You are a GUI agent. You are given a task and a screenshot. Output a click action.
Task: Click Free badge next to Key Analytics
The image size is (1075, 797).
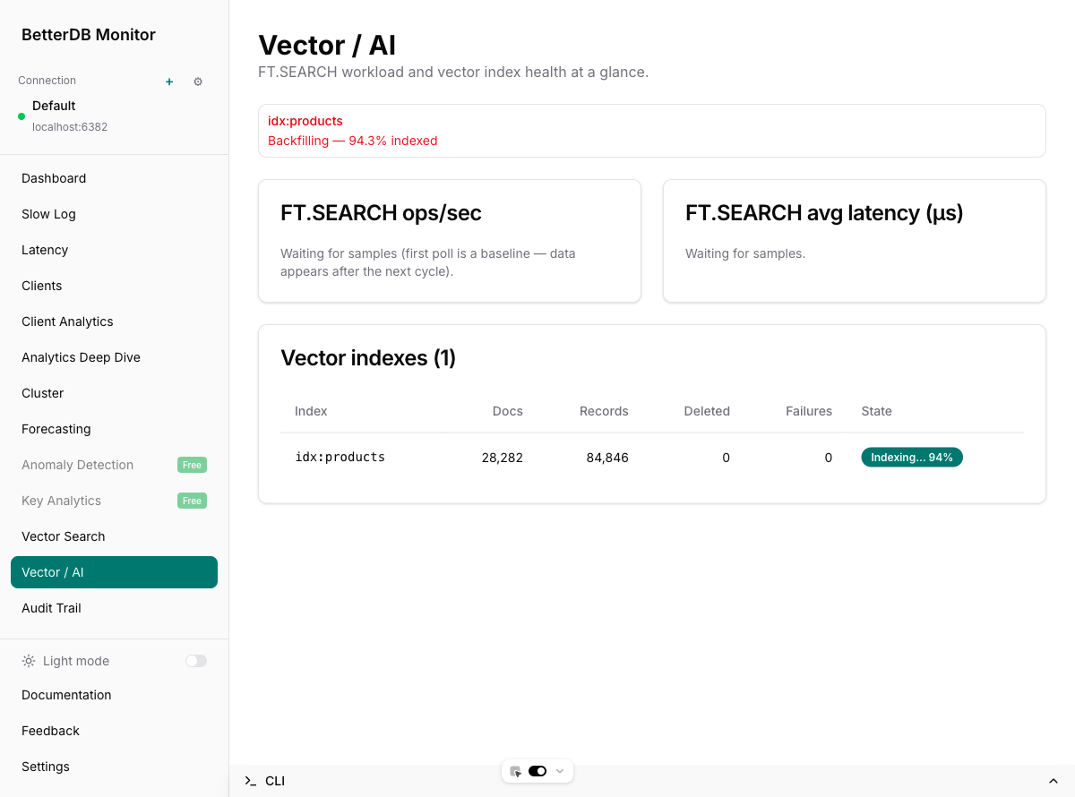[x=192, y=501]
